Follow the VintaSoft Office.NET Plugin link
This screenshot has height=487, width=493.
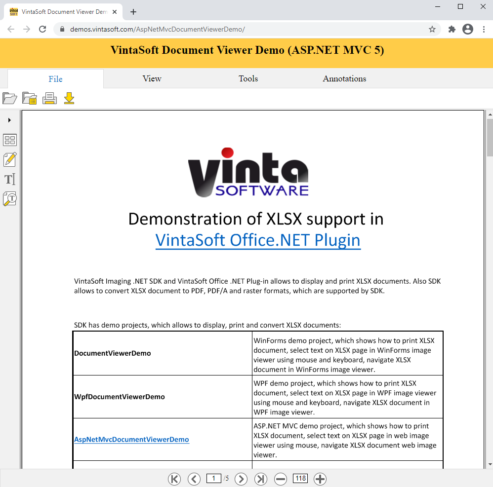258,240
